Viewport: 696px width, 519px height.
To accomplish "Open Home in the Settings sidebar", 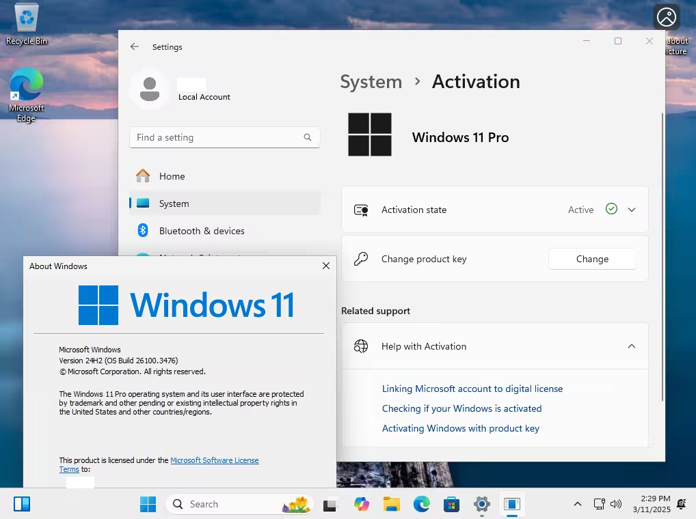I will click(x=225, y=176).
